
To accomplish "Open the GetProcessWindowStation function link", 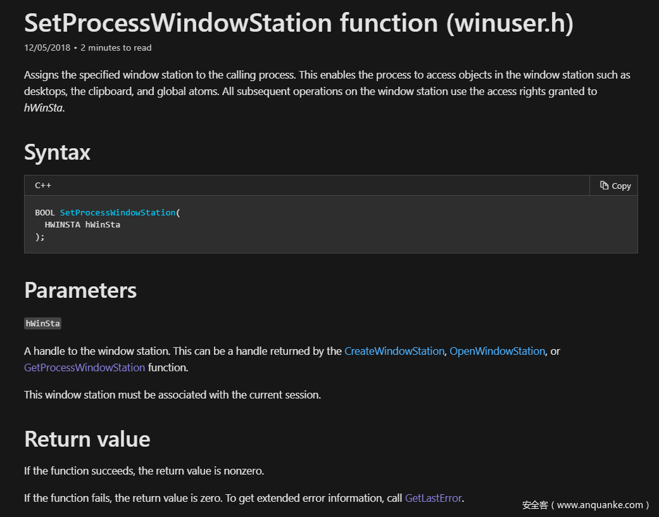I will point(84,367).
